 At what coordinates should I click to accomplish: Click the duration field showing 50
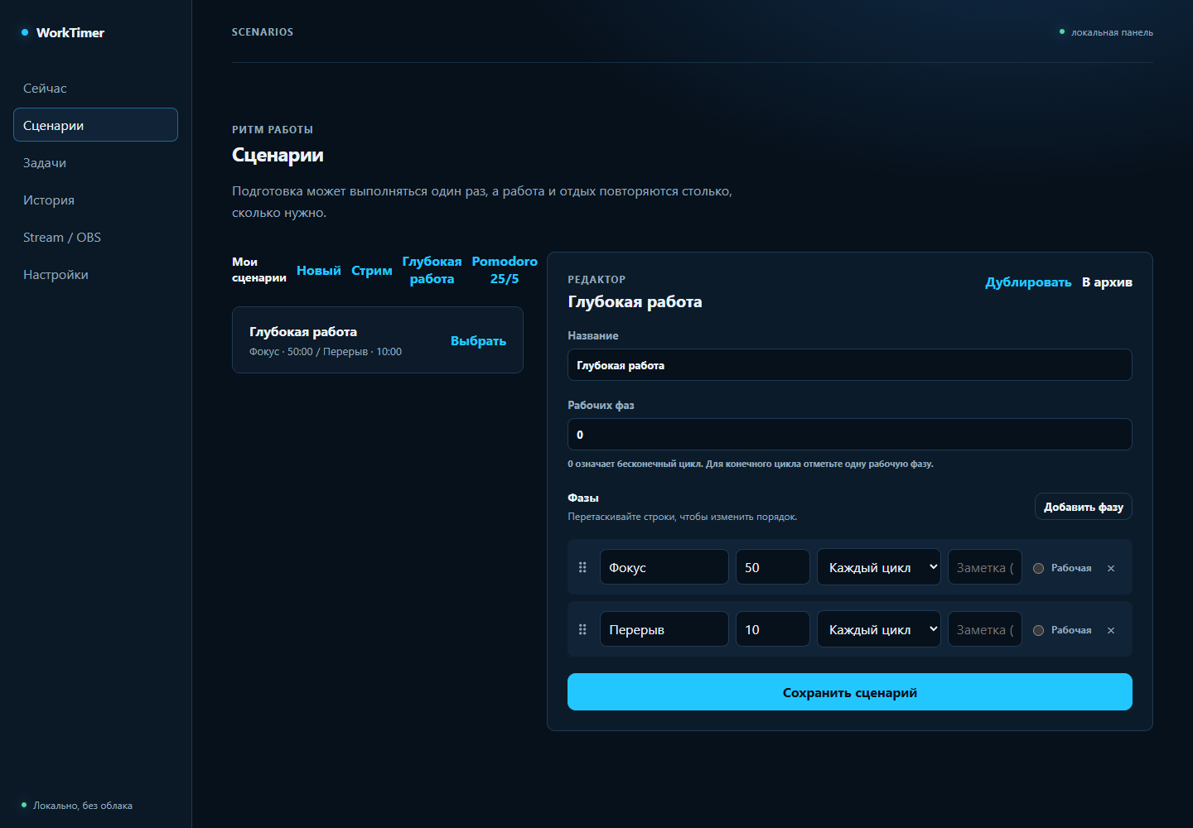[773, 567]
